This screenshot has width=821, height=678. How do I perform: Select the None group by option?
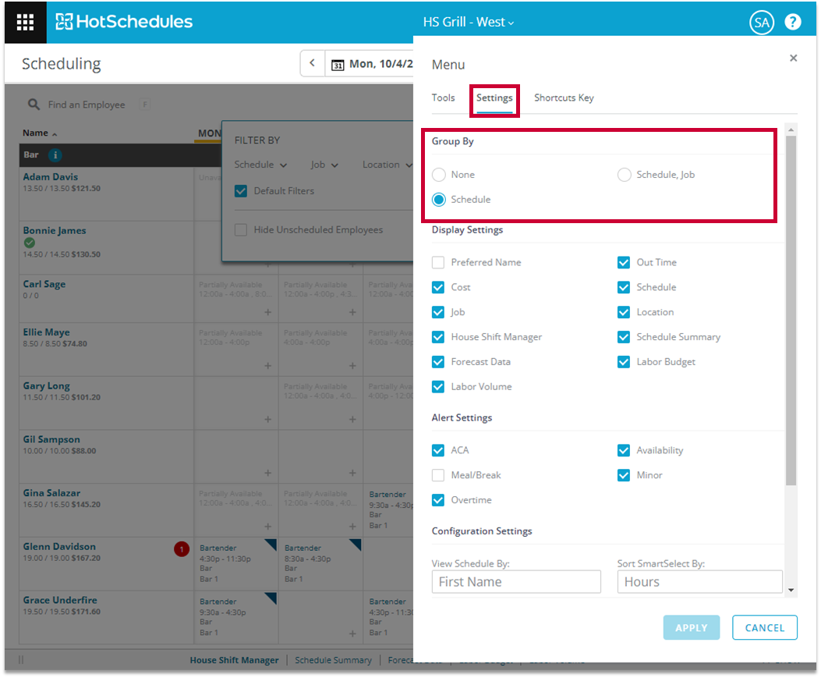tap(439, 175)
